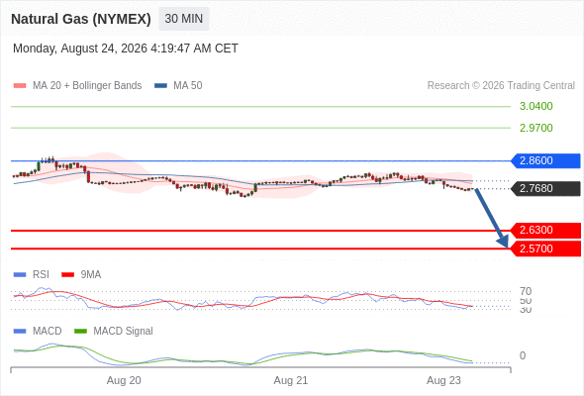Click the MACD blue legend marker
This screenshot has height=396, width=584.
(x=20, y=332)
